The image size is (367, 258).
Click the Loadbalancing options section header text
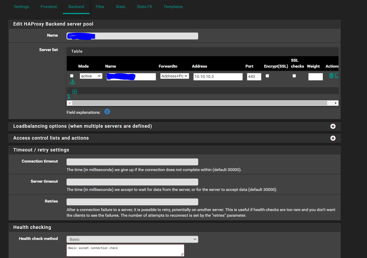click(83, 126)
